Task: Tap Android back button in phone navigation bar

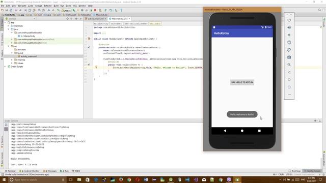Action: pos(225,131)
